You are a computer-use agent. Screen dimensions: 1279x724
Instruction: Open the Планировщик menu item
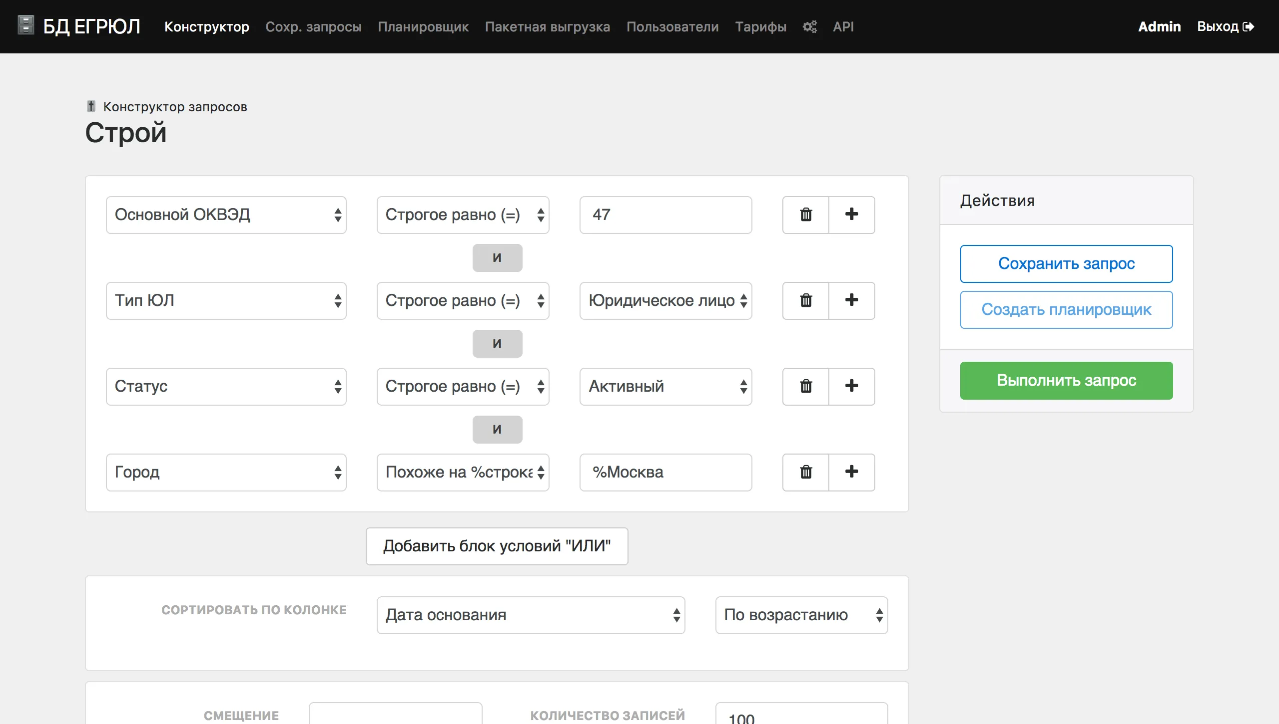click(423, 26)
